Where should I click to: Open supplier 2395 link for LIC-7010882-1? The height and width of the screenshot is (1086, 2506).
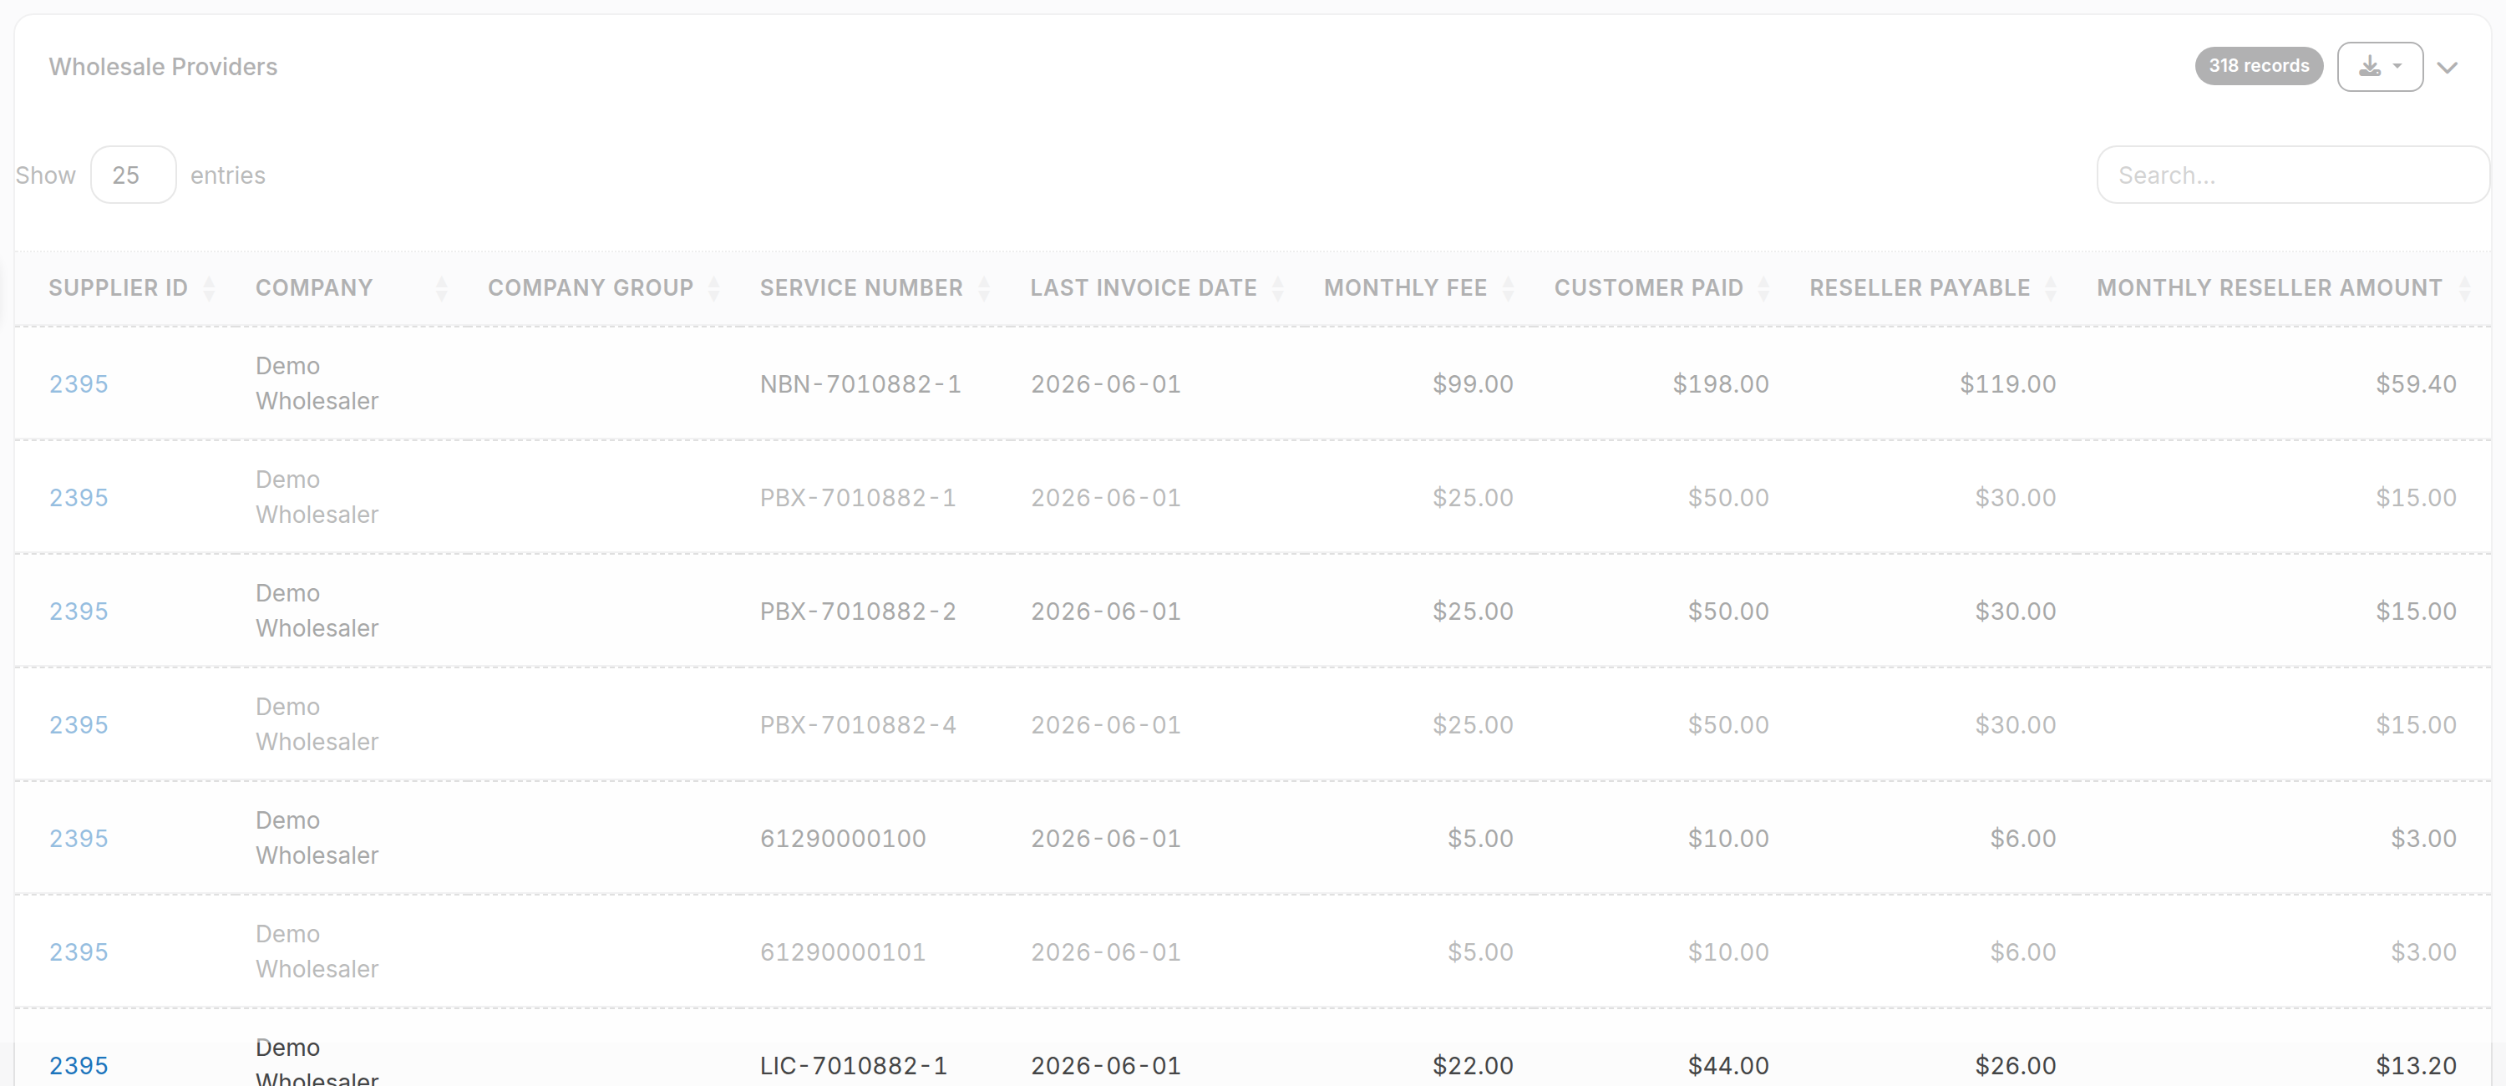[x=79, y=1066]
